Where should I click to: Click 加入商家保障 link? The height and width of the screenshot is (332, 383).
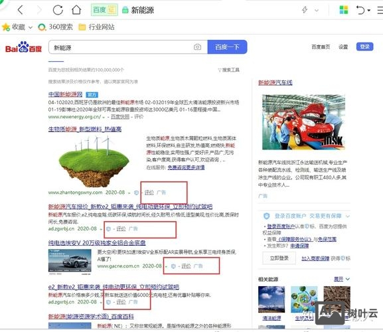315,258
